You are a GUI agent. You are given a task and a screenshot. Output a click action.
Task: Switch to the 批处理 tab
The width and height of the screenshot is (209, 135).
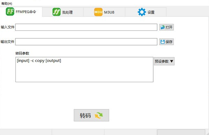(63, 12)
